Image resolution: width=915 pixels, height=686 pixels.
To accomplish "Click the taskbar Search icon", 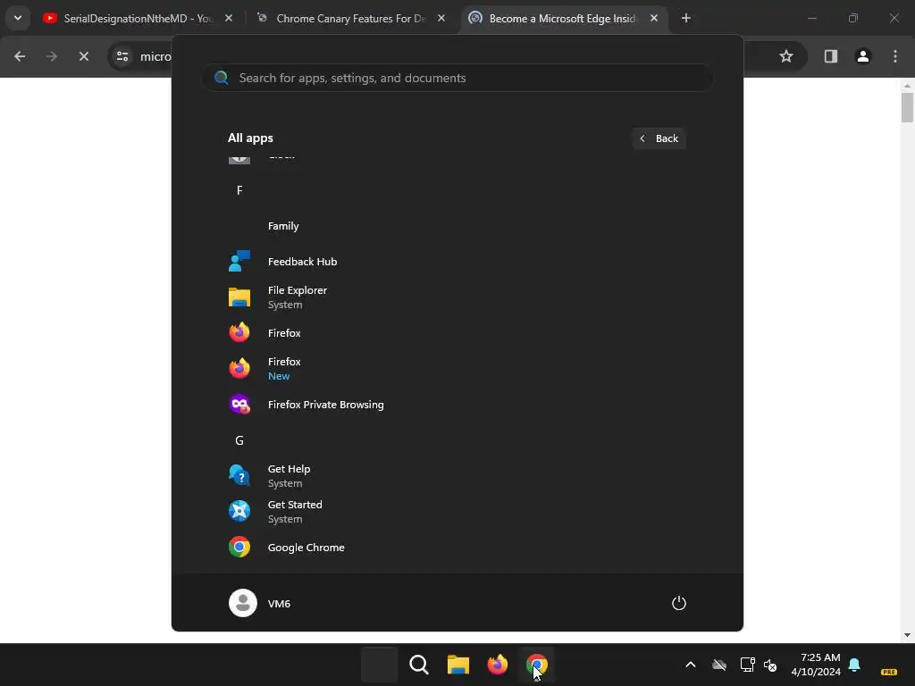I will click(x=419, y=665).
